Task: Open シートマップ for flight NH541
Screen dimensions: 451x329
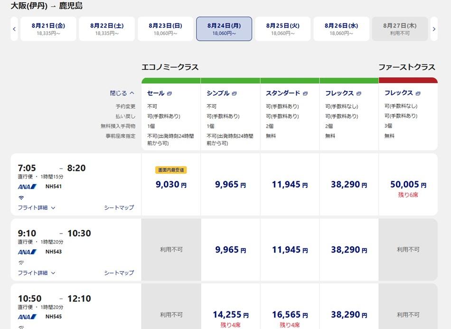Action: tap(119, 207)
